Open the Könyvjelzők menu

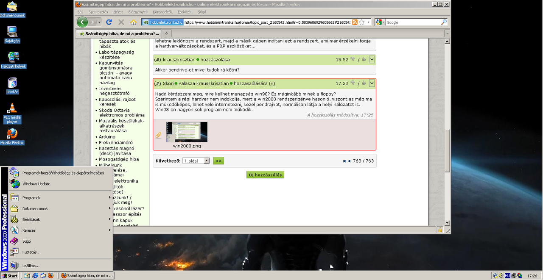pos(163,12)
